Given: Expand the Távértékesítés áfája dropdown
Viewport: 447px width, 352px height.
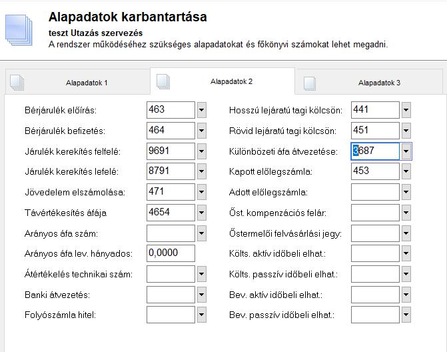Looking at the screenshot, I should click(x=202, y=213).
